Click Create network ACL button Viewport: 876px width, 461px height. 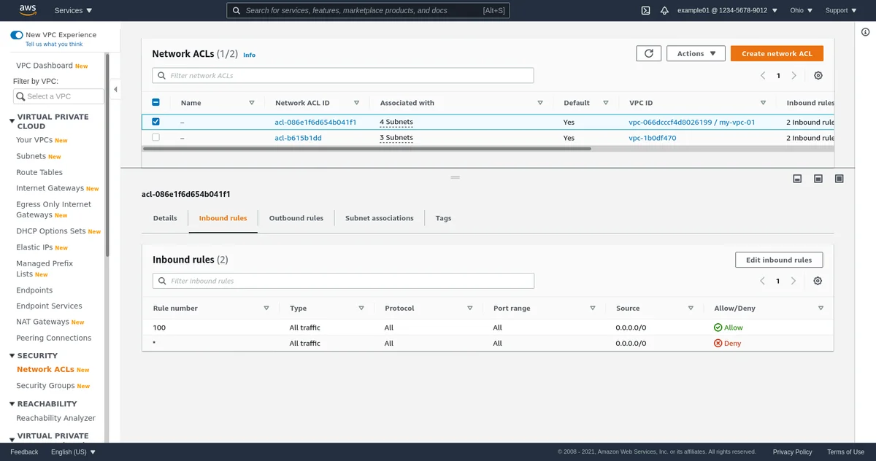(x=777, y=53)
